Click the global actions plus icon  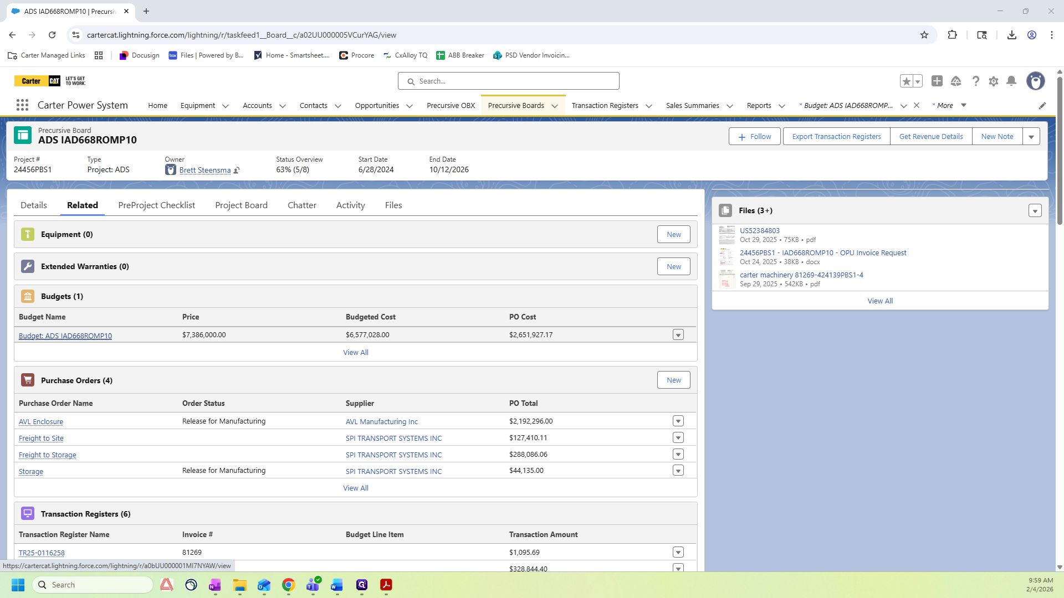(x=937, y=81)
